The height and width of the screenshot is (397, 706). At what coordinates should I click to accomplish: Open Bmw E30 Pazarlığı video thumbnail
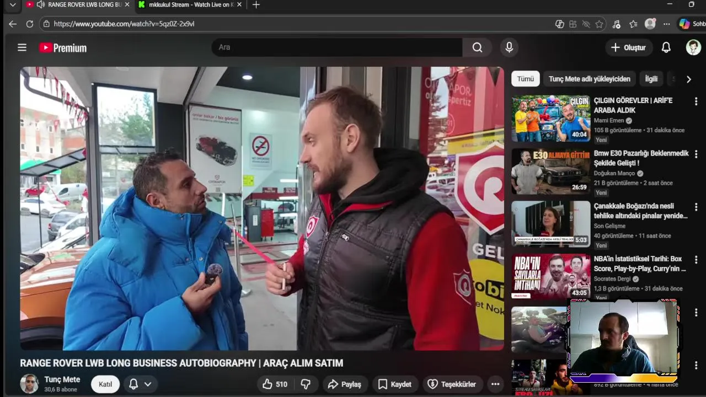pyautogui.click(x=550, y=171)
